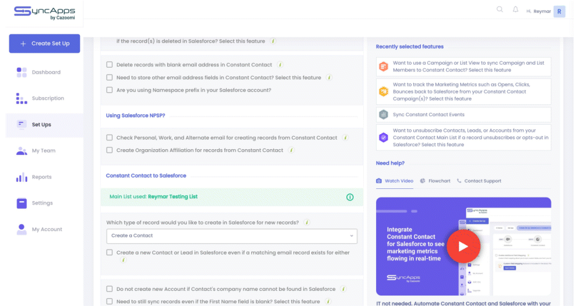Screen dimensions: 583x306
Task: Click yellow Marketing Metrics feature icon
Action: 384,92
